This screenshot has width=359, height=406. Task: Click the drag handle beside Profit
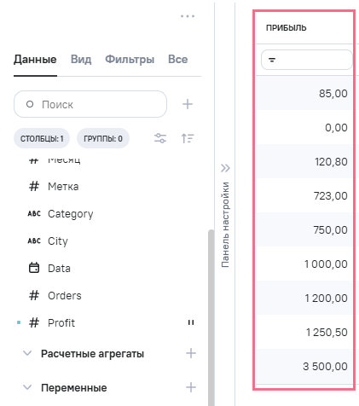[191, 322]
